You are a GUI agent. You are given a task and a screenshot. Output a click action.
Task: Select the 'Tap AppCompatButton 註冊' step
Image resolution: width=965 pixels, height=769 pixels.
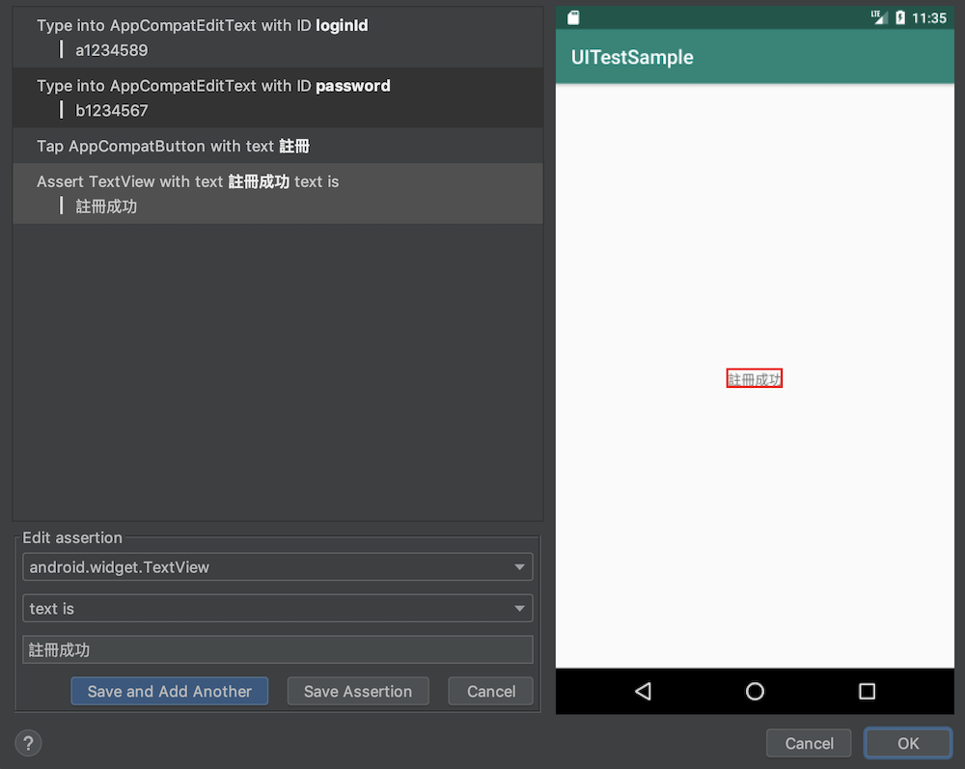(278, 146)
